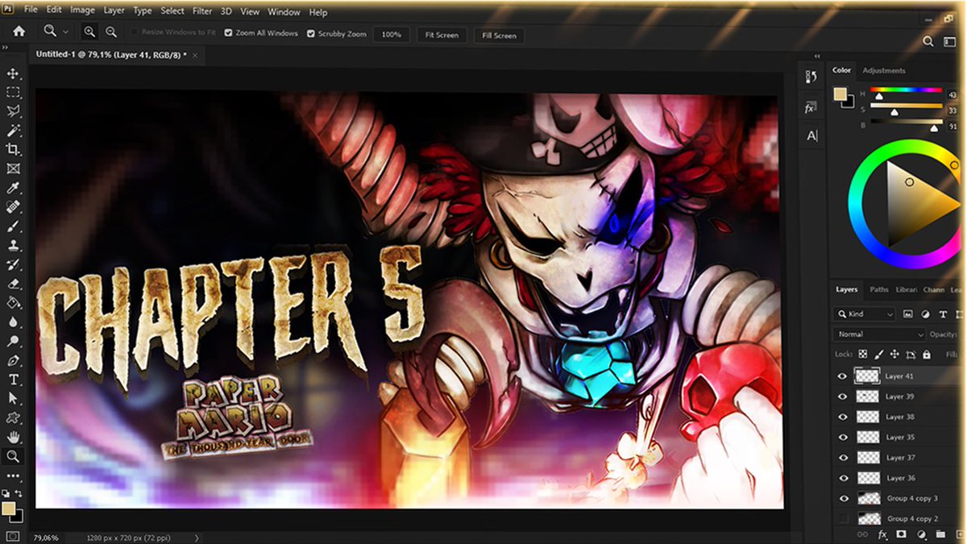Viewport: 967px width, 544px height.
Task: Click the Zoom Out magnifier option
Action: [111, 31]
